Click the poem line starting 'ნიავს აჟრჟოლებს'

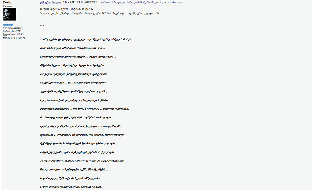(x=73, y=83)
